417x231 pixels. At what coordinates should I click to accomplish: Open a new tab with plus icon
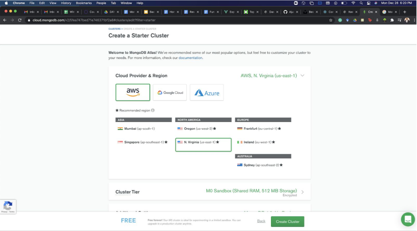click(404, 12)
